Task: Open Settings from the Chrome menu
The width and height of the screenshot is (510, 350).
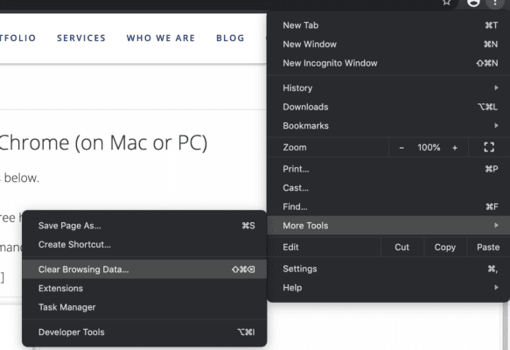Action: click(x=388, y=269)
